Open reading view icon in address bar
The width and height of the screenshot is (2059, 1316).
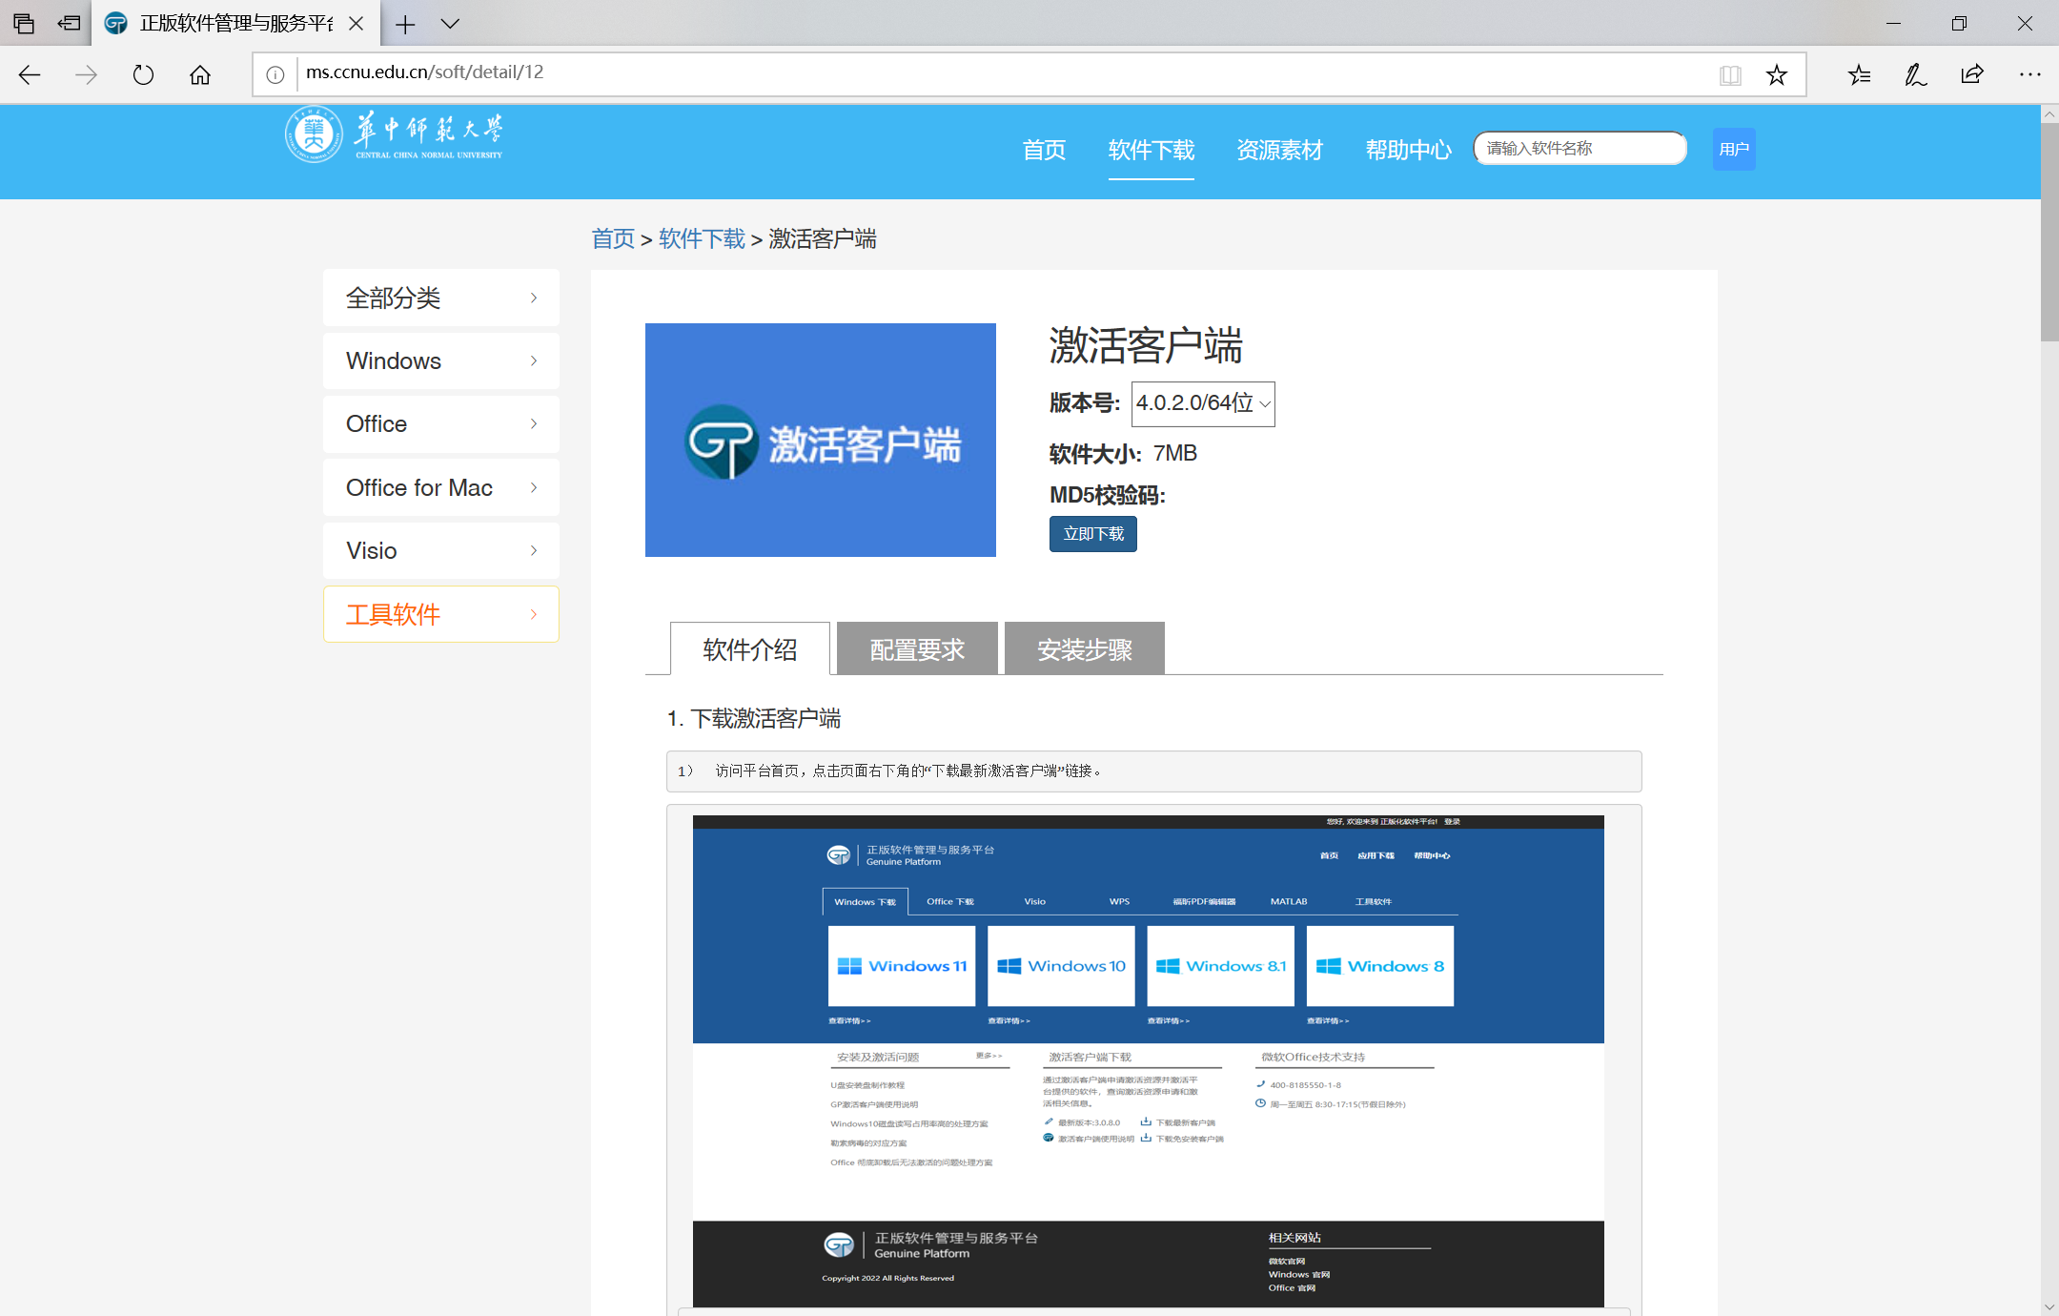pos(1730,75)
